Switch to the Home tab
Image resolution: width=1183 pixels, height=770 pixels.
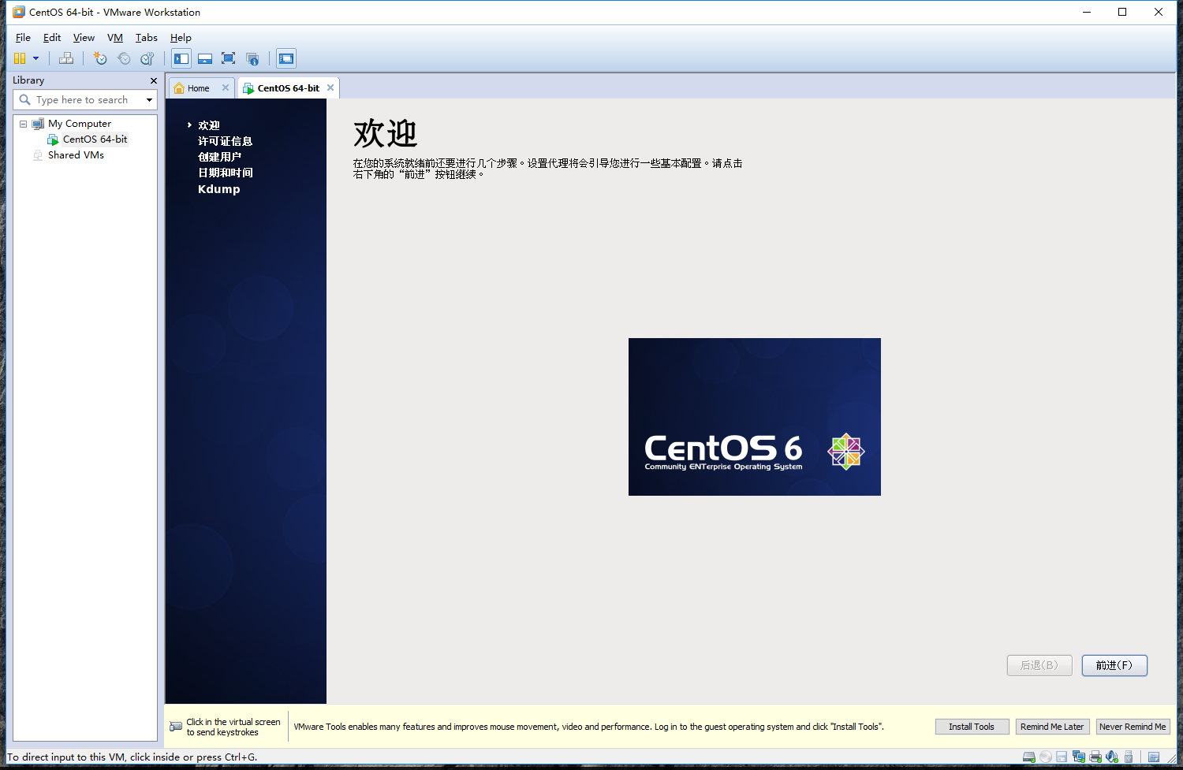(198, 88)
